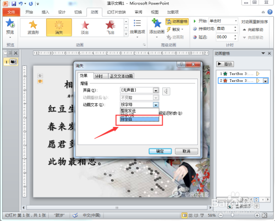Switch to the 切换 ribbon tab
The image size is (275, 221).
tap(78, 12)
